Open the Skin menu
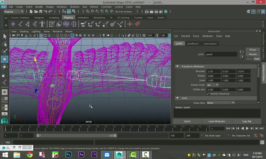The height and width of the screenshot is (159, 266). [x=85, y=7]
